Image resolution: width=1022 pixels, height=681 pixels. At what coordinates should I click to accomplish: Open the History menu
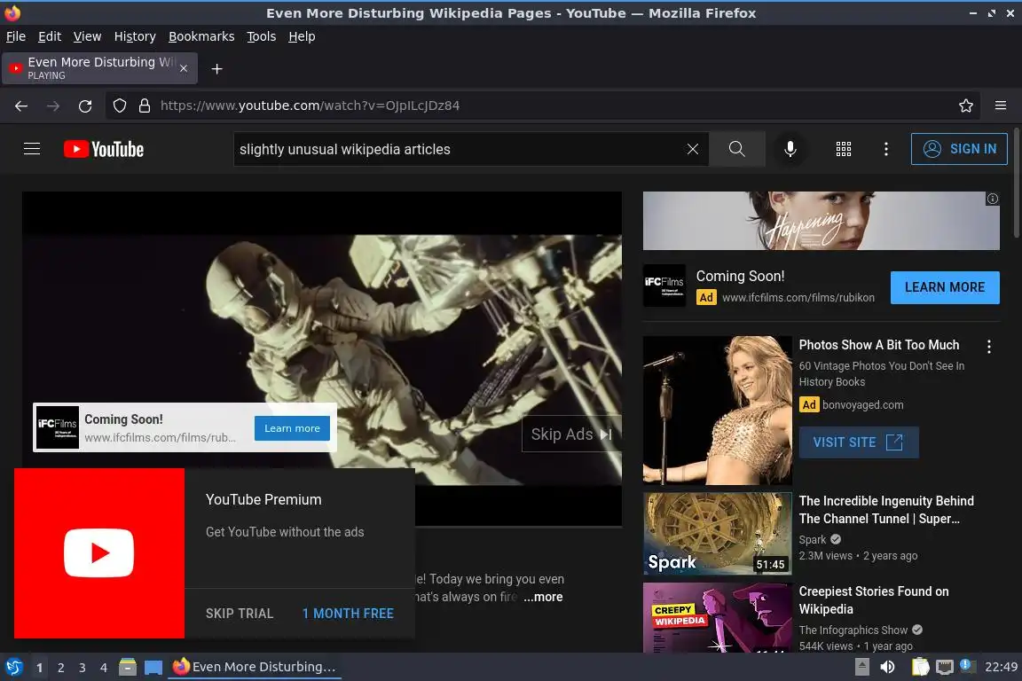(x=135, y=36)
